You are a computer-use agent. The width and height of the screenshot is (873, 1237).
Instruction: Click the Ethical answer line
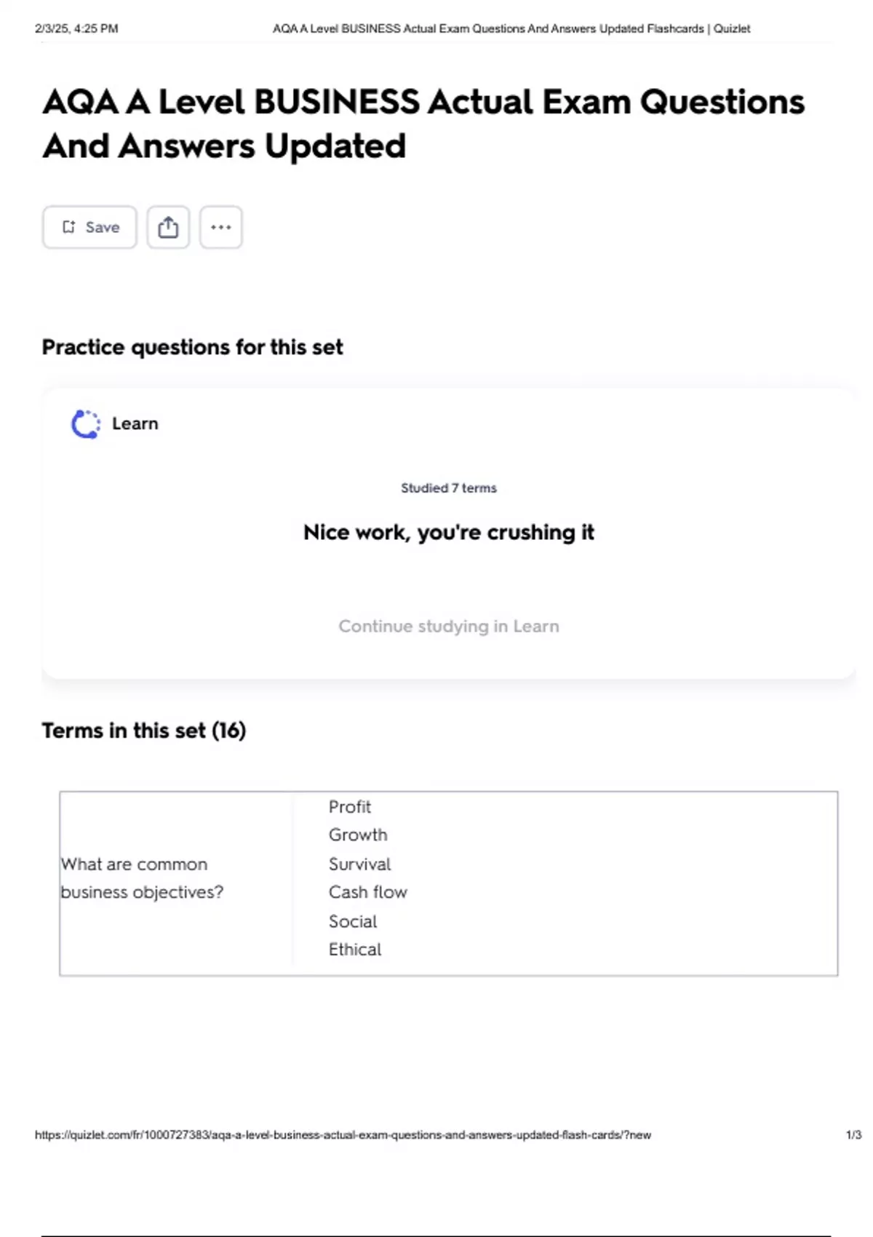click(355, 950)
